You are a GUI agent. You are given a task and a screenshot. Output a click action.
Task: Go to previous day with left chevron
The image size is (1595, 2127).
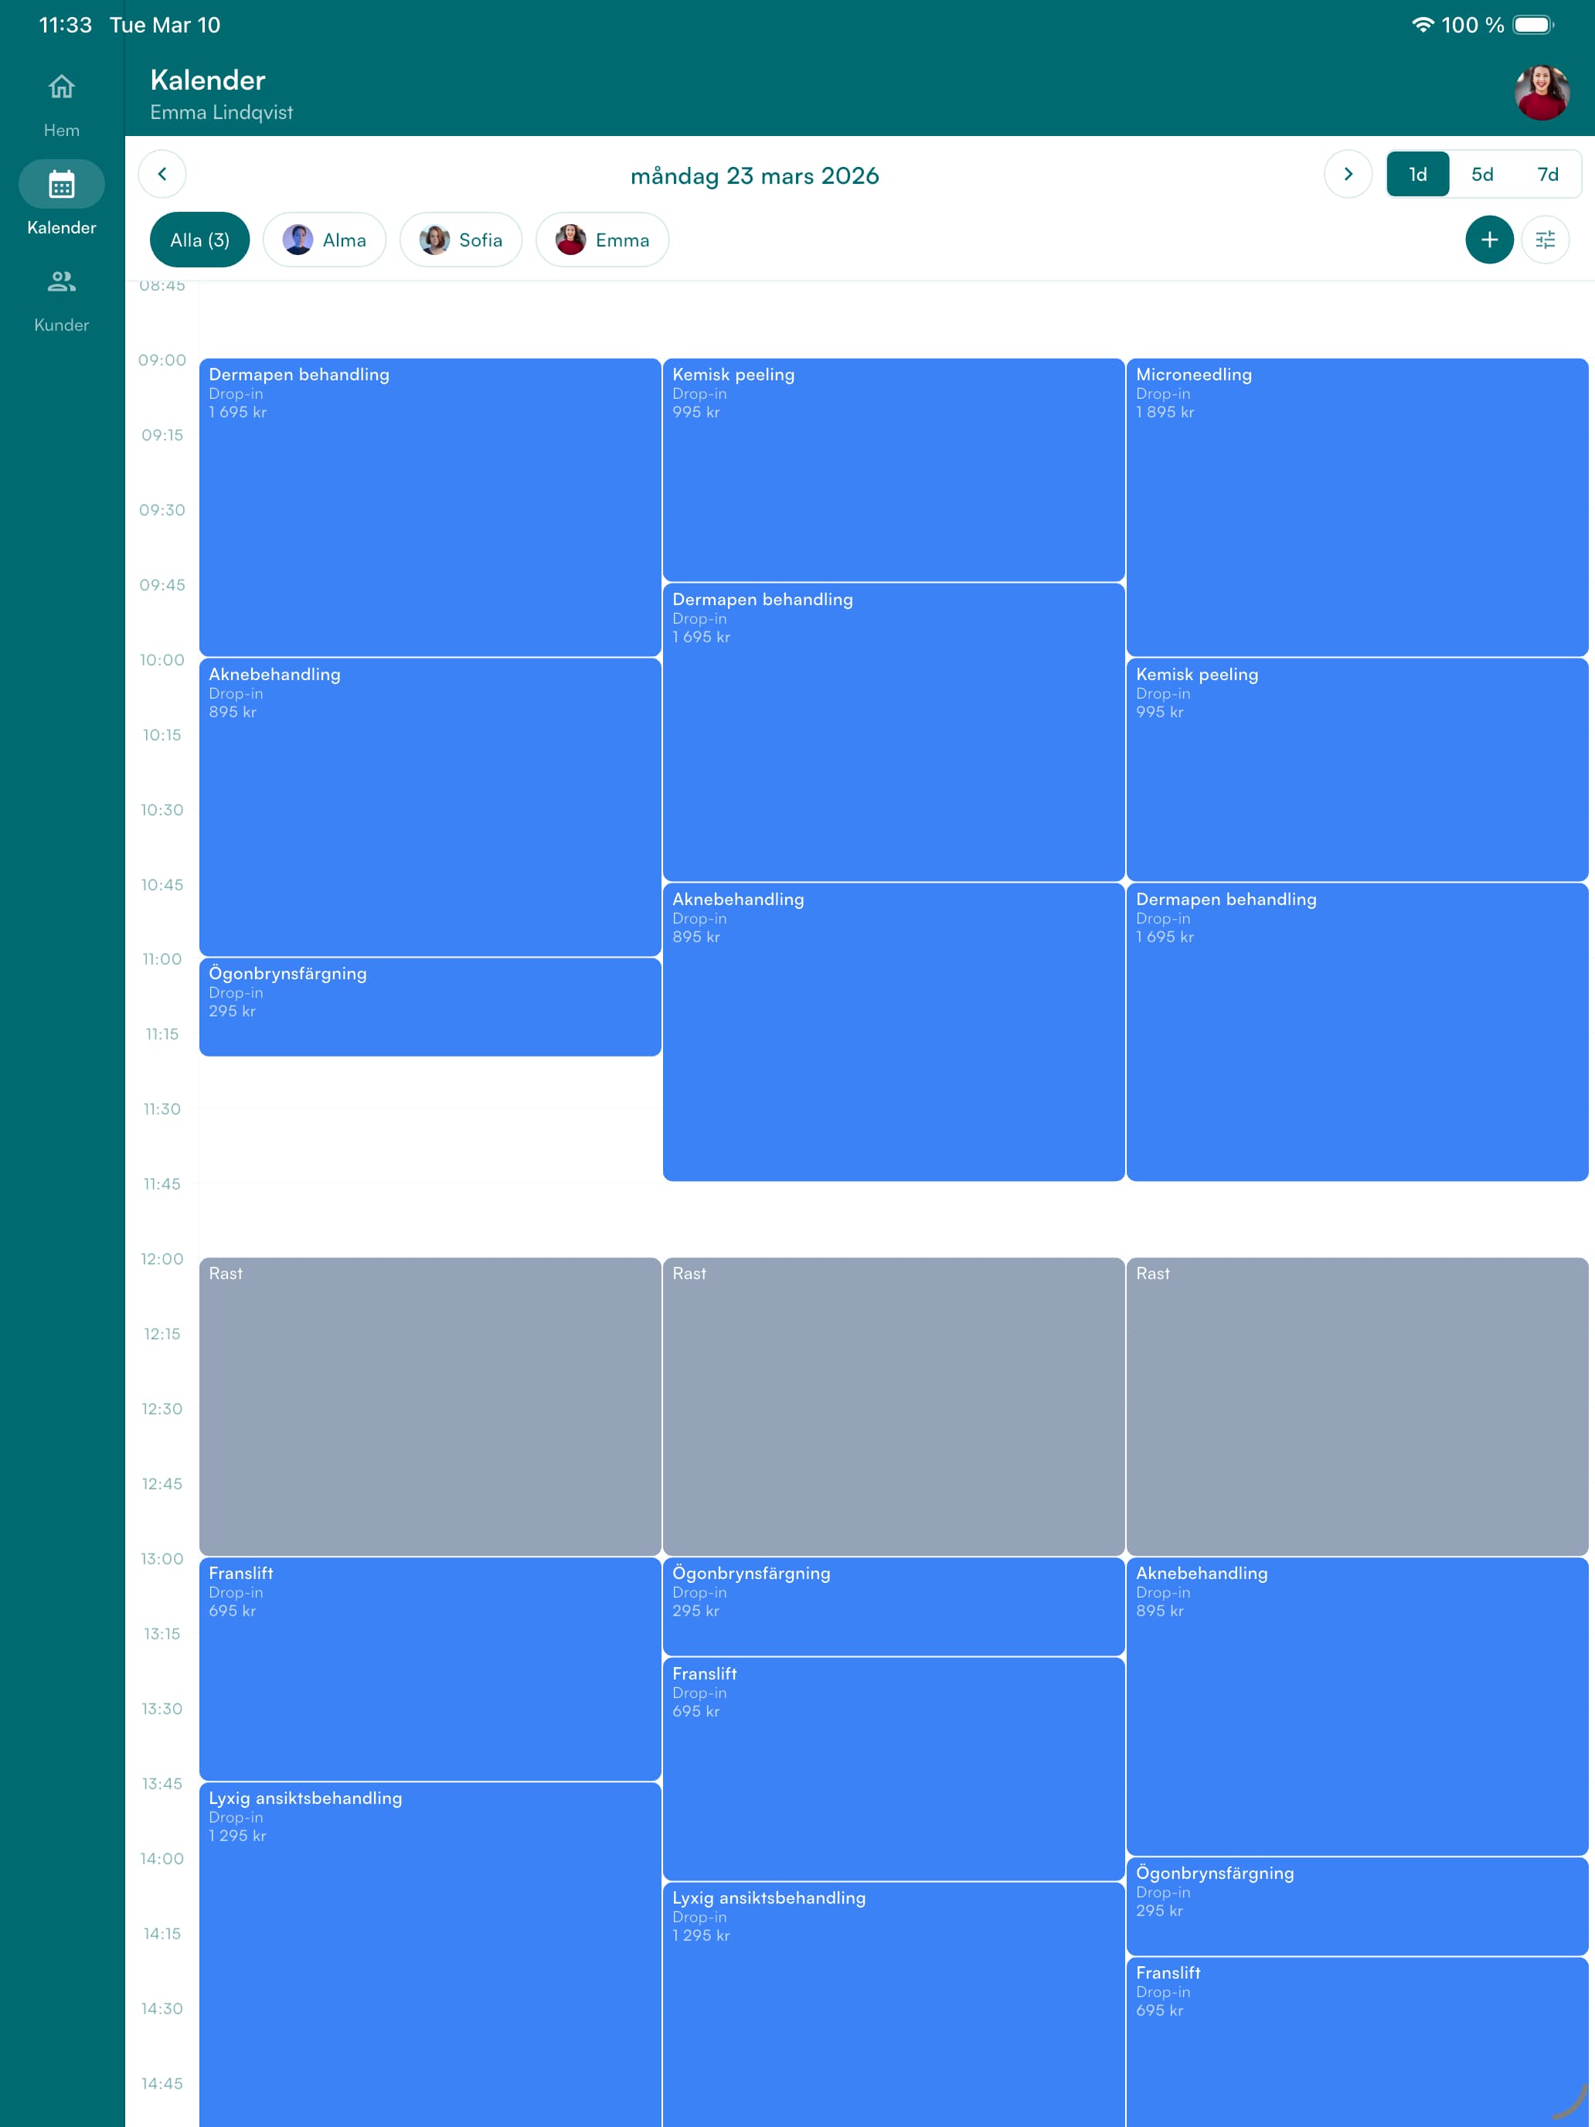click(x=162, y=174)
